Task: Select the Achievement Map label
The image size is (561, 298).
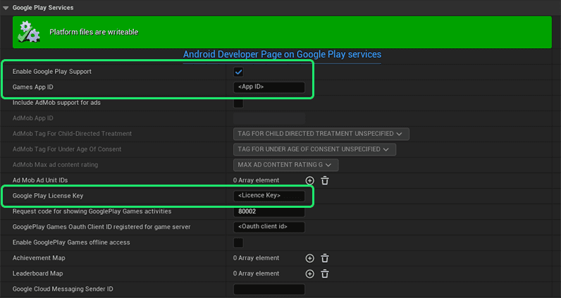Action: click(39, 258)
